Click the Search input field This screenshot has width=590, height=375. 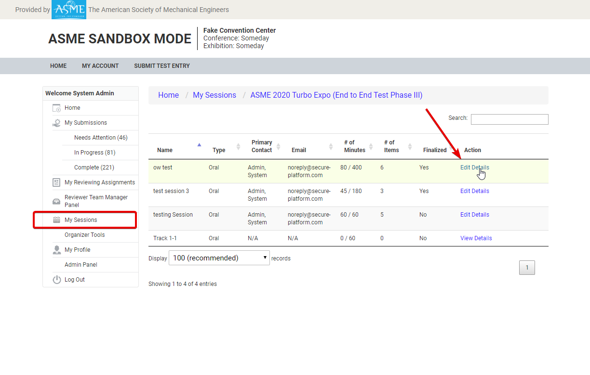[509, 119]
